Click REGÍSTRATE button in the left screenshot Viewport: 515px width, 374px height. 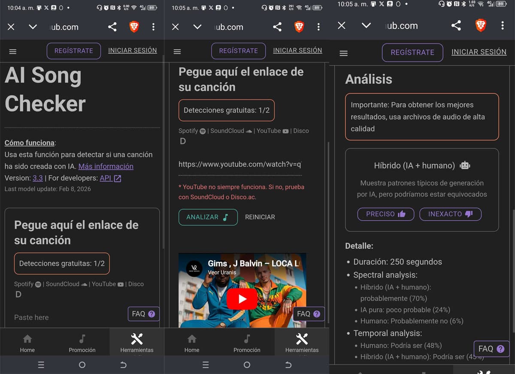(x=73, y=51)
